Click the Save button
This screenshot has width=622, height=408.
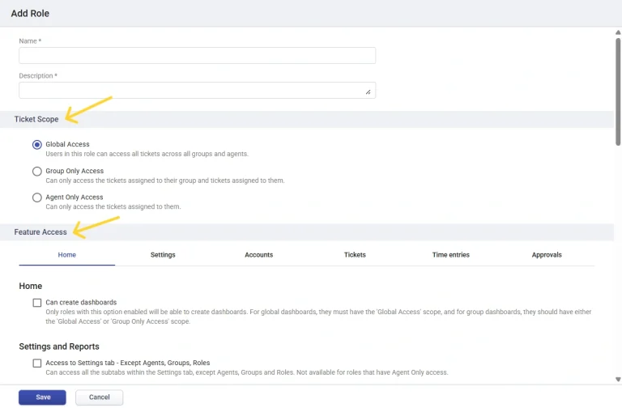pyautogui.click(x=43, y=397)
